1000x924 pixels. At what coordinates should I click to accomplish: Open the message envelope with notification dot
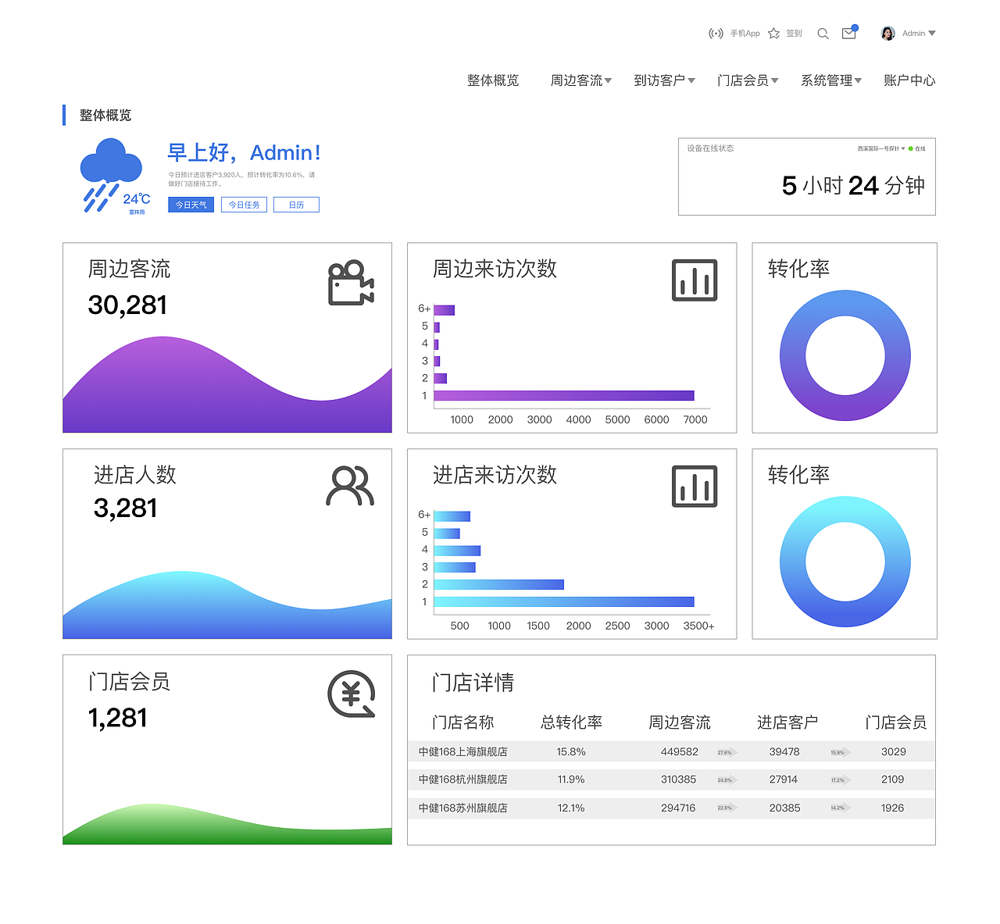coord(848,34)
